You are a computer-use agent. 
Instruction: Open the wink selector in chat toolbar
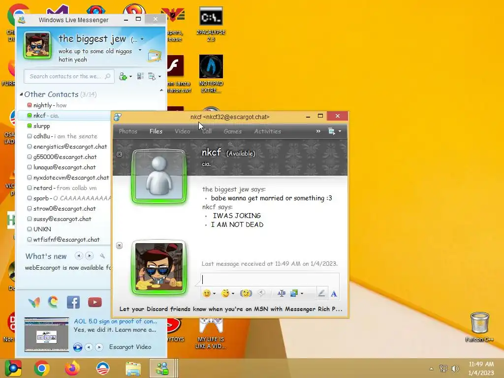click(225, 293)
